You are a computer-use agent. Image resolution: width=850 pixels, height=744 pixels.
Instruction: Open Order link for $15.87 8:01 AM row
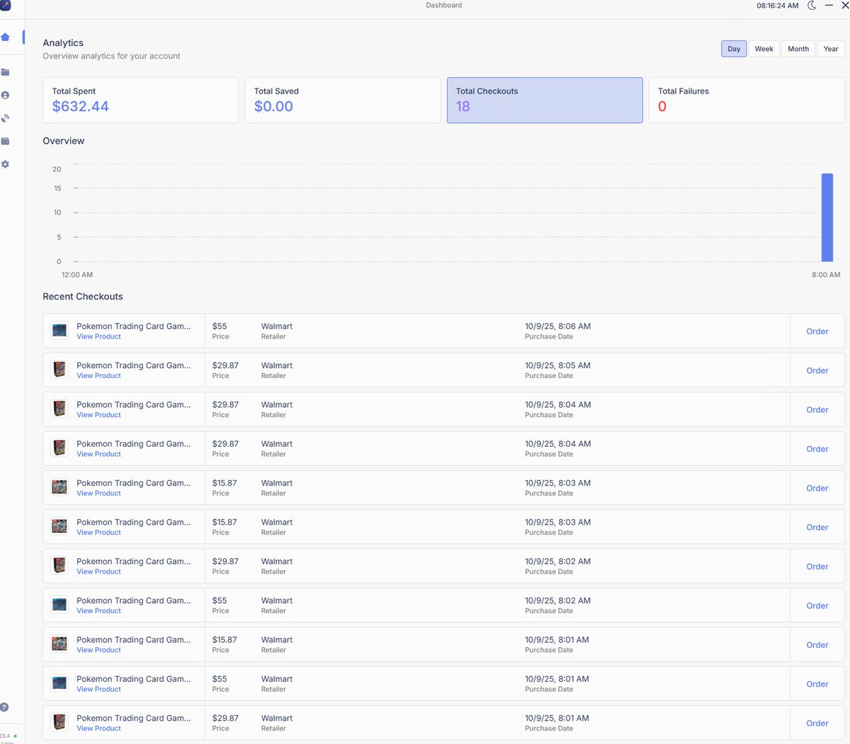pos(817,645)
